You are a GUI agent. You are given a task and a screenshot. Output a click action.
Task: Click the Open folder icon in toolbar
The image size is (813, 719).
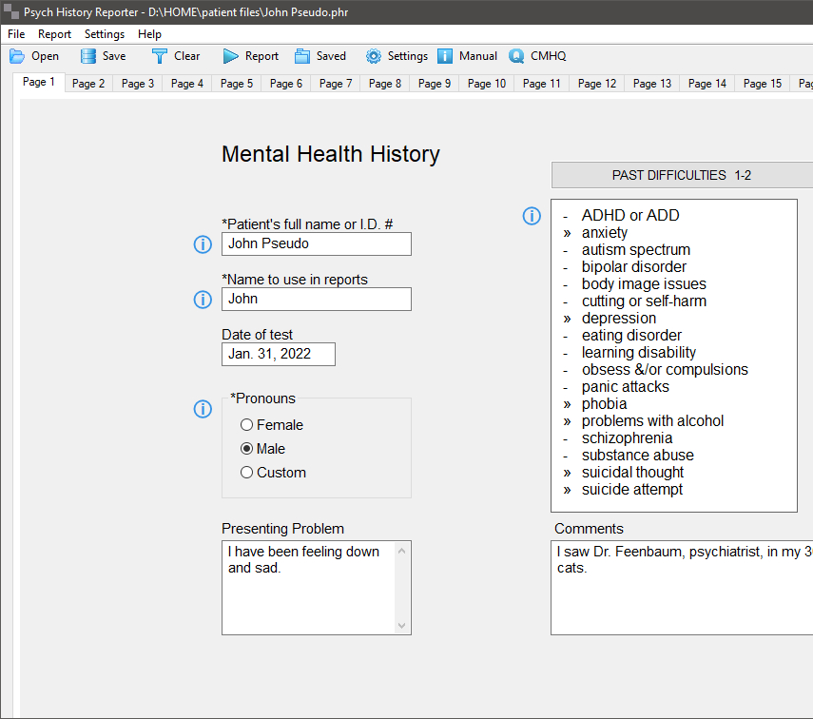[17, 56]
